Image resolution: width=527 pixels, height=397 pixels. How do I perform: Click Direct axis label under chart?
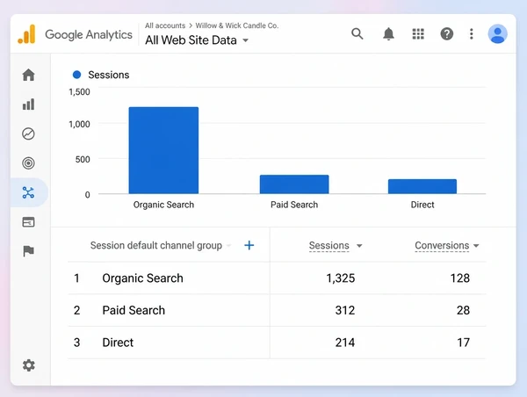[x=422, y=205]
